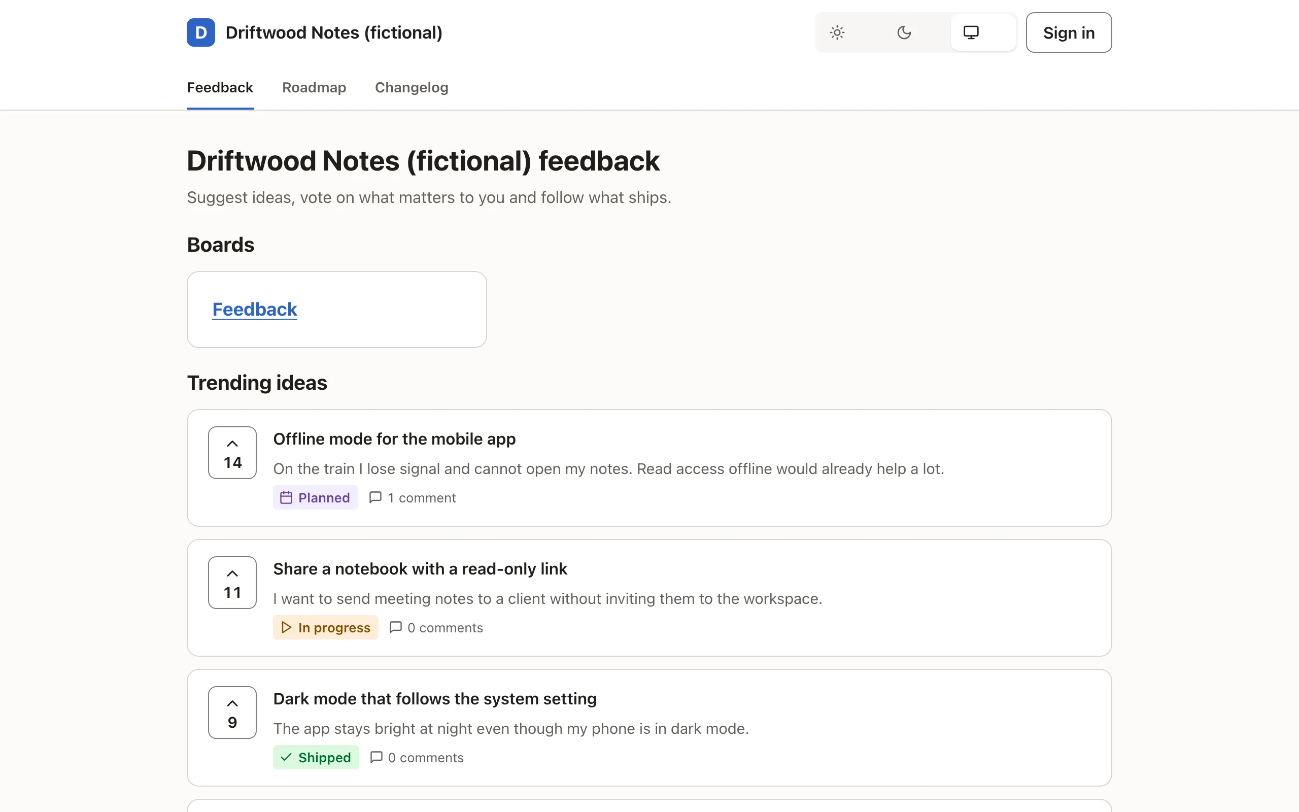Click the Shipped checkmark icon
The width and height of the screenshot is (1299, 812).
pyautogui.click(x=286, y=758)
